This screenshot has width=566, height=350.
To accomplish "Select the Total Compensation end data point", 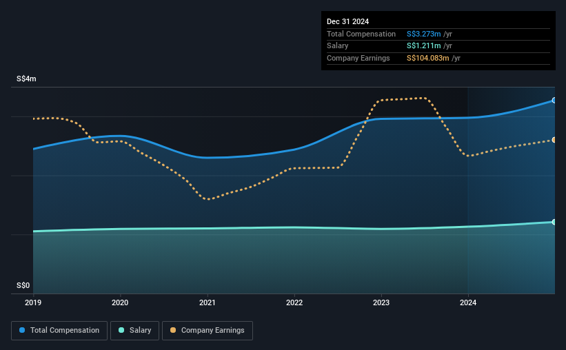I will (554, 101).
